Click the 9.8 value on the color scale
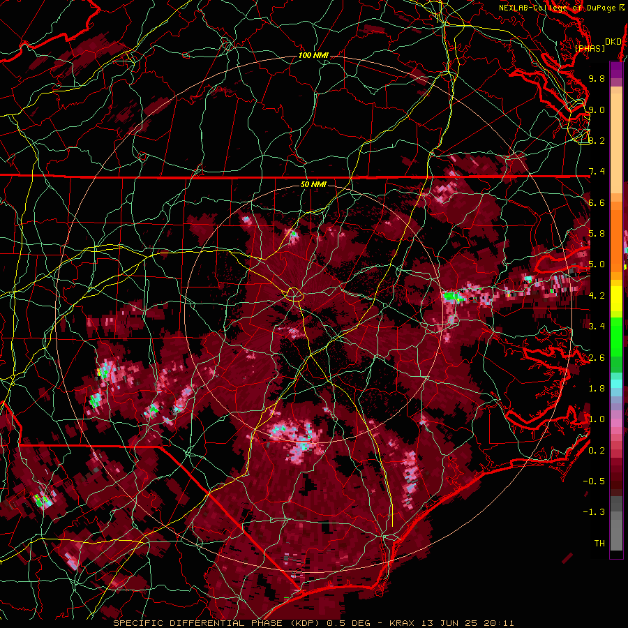628x628 pixels. coord(597,78)
